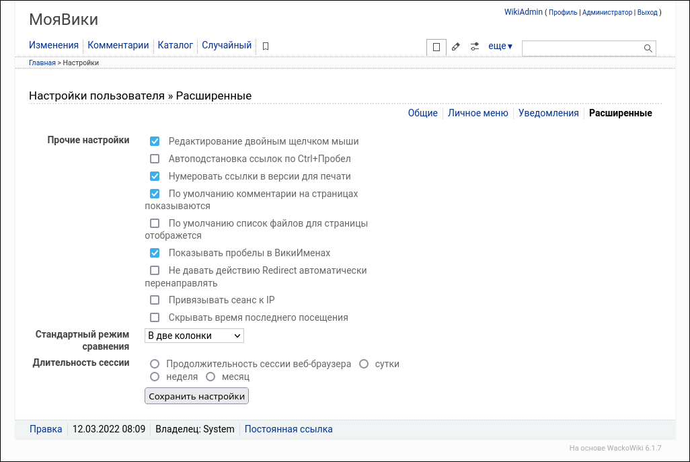This screenshot has width=690, height=462.
Task: Go to the "Личное меню" tab
Action: [x=477, y=113]
